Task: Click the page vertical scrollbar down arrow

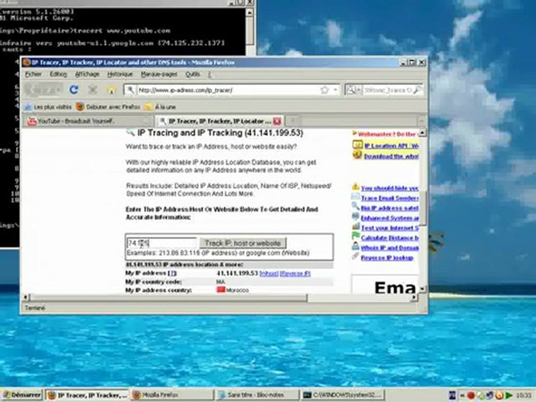Action: pos(423,289)
